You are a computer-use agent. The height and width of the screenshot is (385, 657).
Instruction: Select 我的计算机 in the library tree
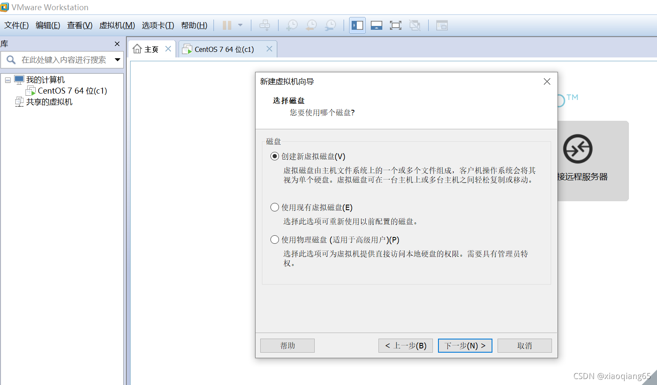click(x=46, y=80)
